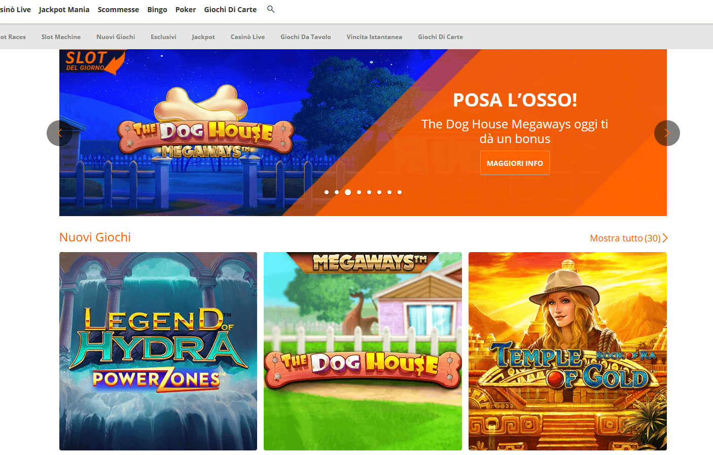Go to previous carousel slide arrow

point(59,133)
